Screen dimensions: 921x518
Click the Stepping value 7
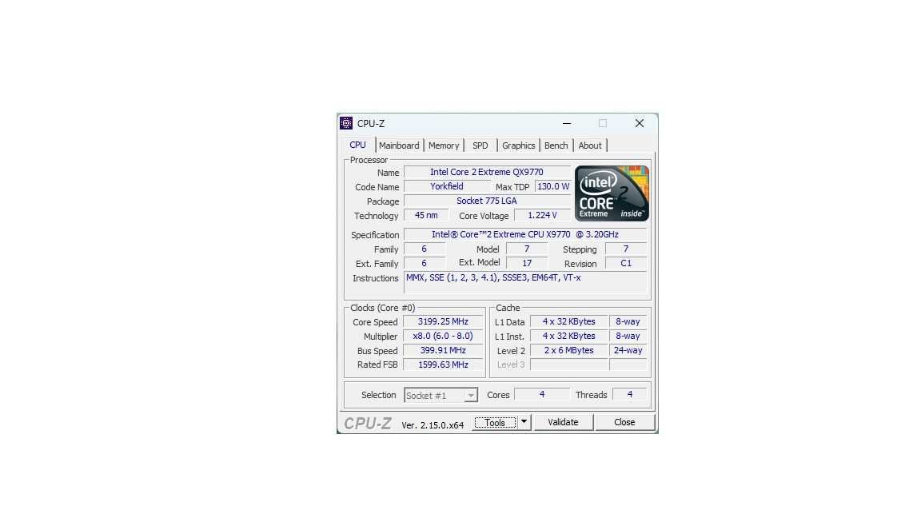click(x=626, y=249)
